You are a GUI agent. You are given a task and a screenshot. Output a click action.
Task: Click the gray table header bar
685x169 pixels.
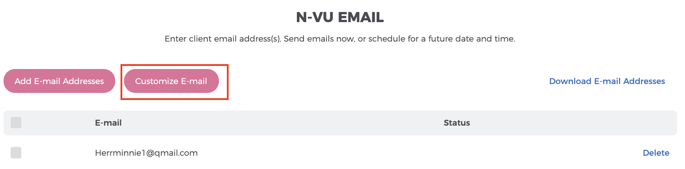coord(340,123)
